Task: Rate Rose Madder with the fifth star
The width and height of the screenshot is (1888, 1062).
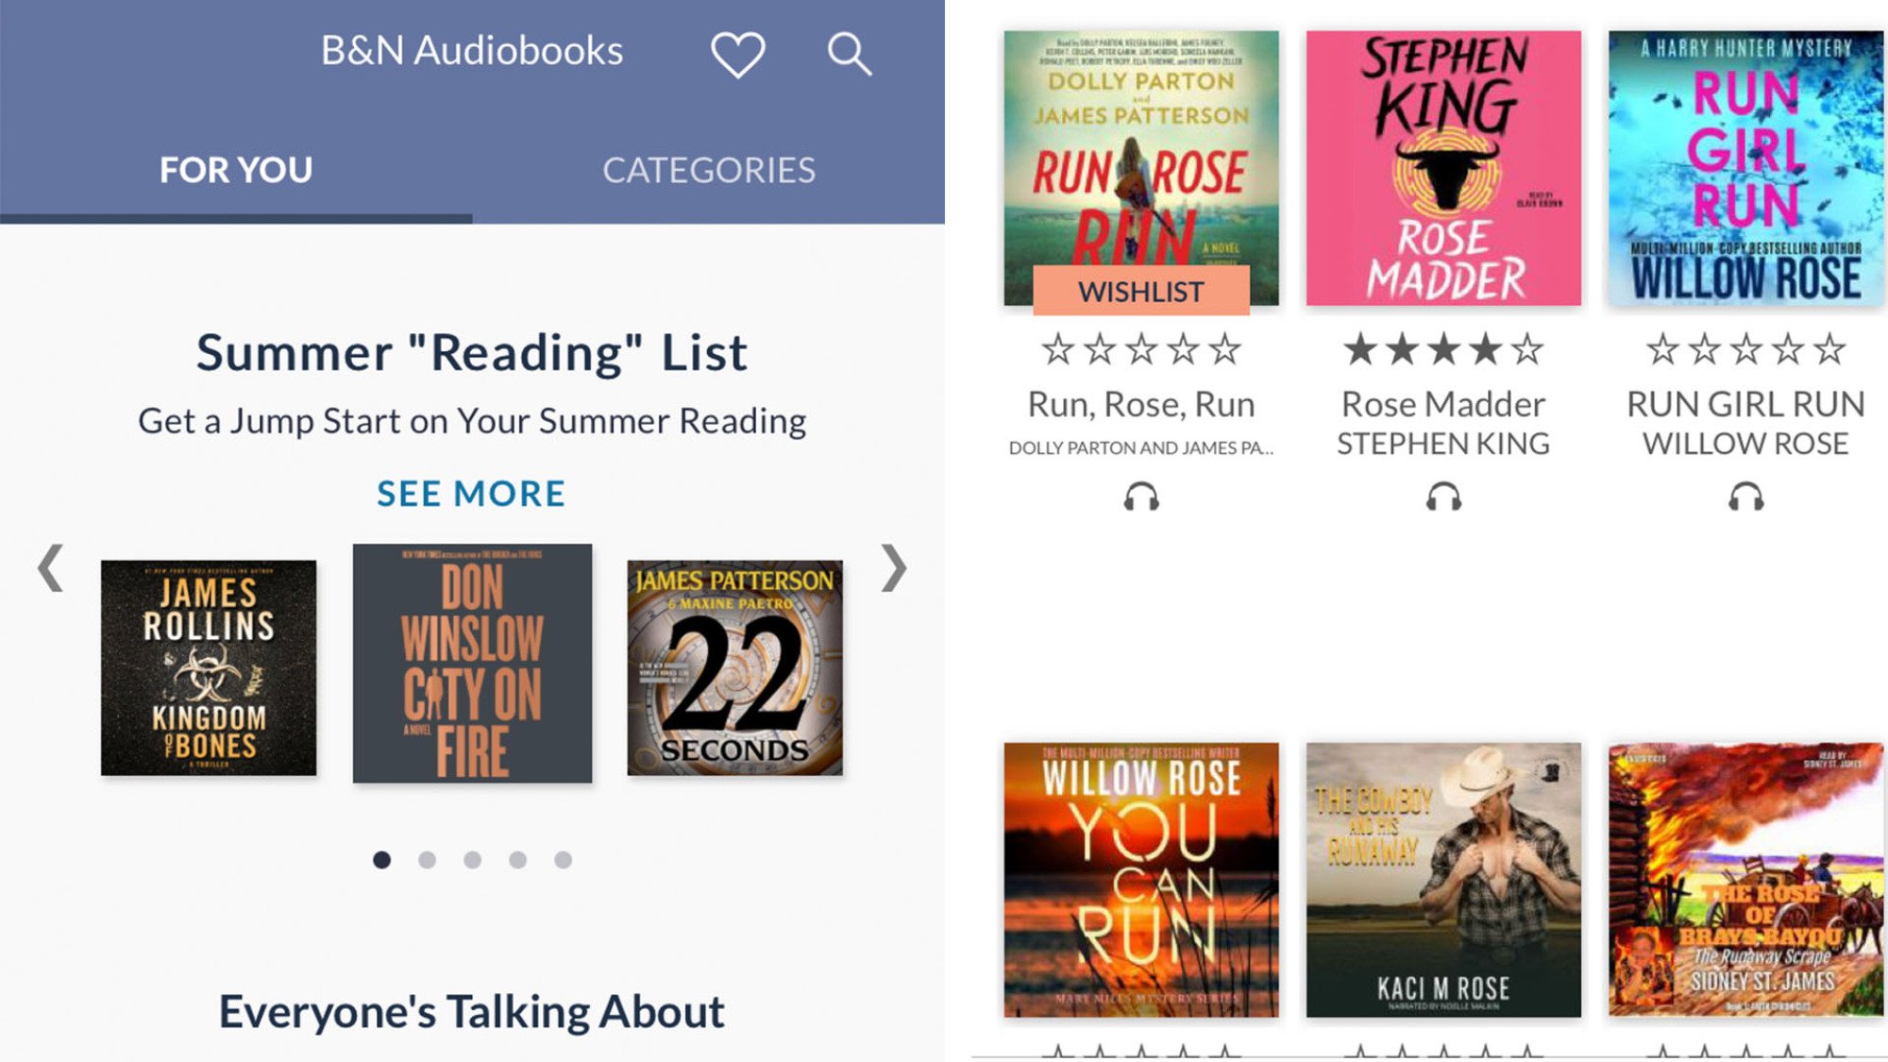Action: 1527,350
